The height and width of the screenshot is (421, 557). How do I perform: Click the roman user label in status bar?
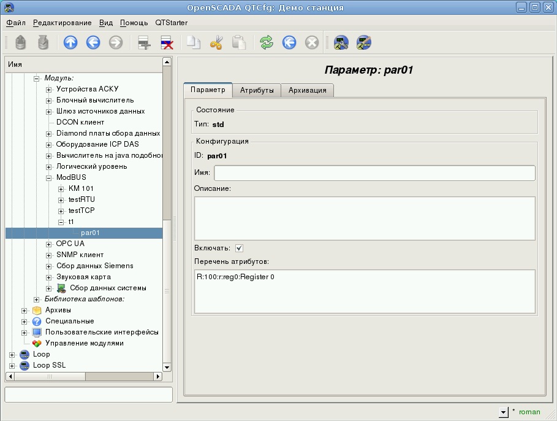[529, 412]
